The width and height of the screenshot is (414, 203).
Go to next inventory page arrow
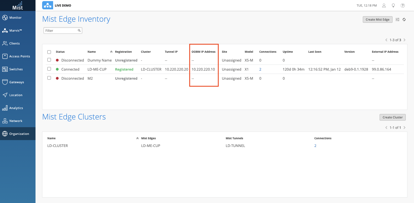tap(404, 40)
